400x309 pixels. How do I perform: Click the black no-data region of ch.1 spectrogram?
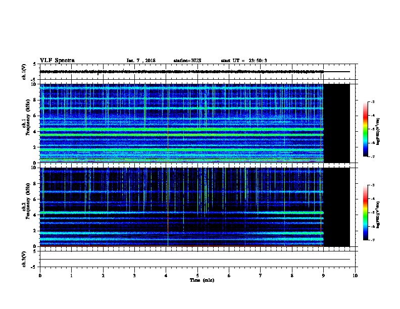(337, 123)
